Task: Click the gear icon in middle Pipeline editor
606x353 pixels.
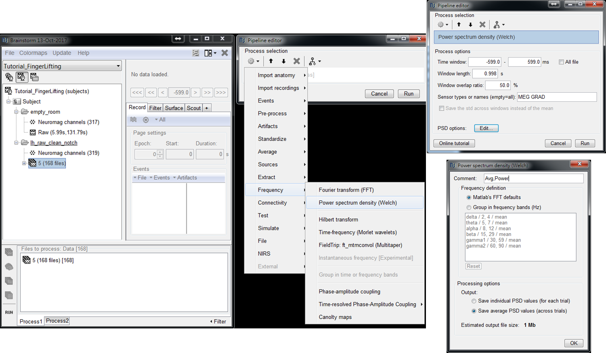Action: point(253,61)
